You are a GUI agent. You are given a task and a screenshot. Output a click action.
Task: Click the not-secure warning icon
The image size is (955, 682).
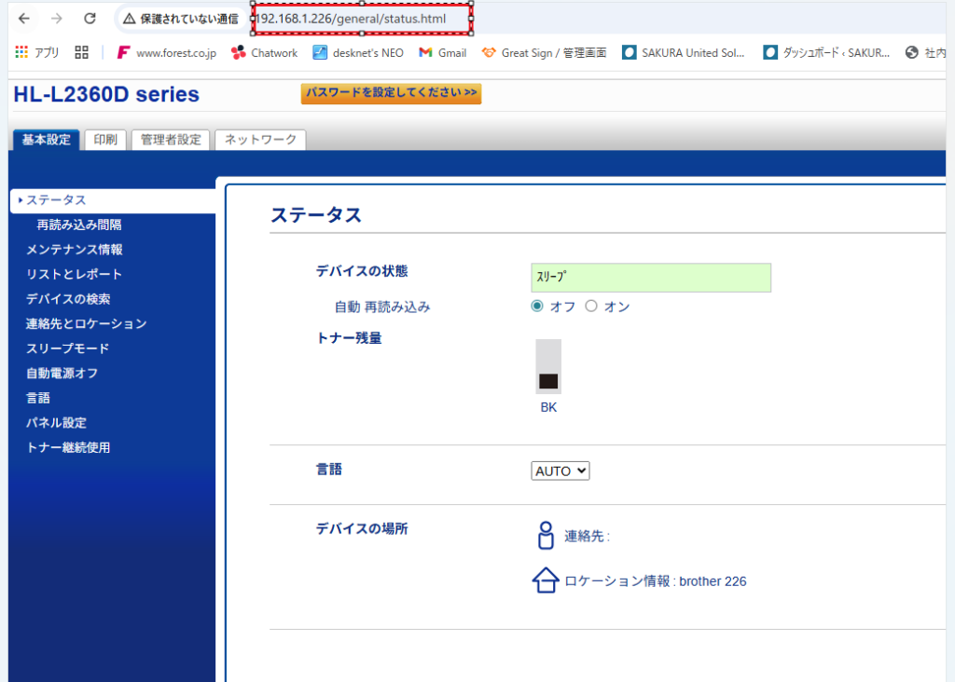(x=130, y=19)
